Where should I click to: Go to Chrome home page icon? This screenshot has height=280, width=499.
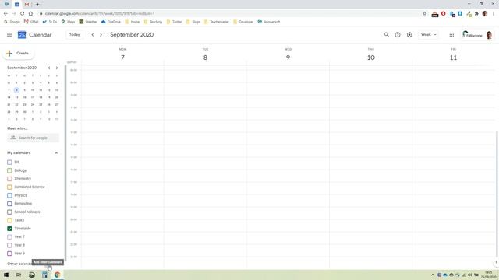tap(30, 14)
